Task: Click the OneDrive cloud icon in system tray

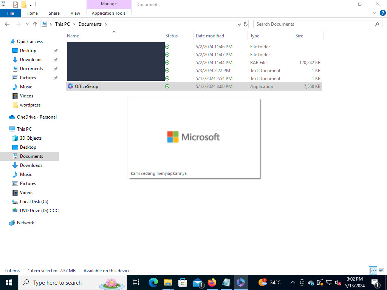Action: pos(311,282)
